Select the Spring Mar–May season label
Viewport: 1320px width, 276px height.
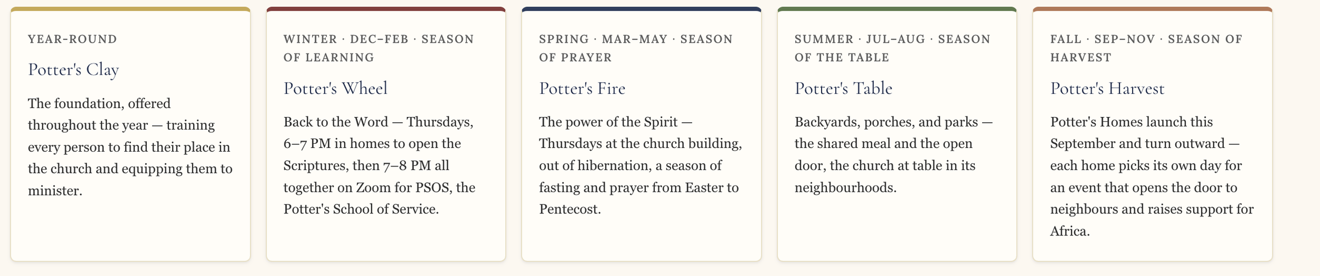[x=636, y=48]
